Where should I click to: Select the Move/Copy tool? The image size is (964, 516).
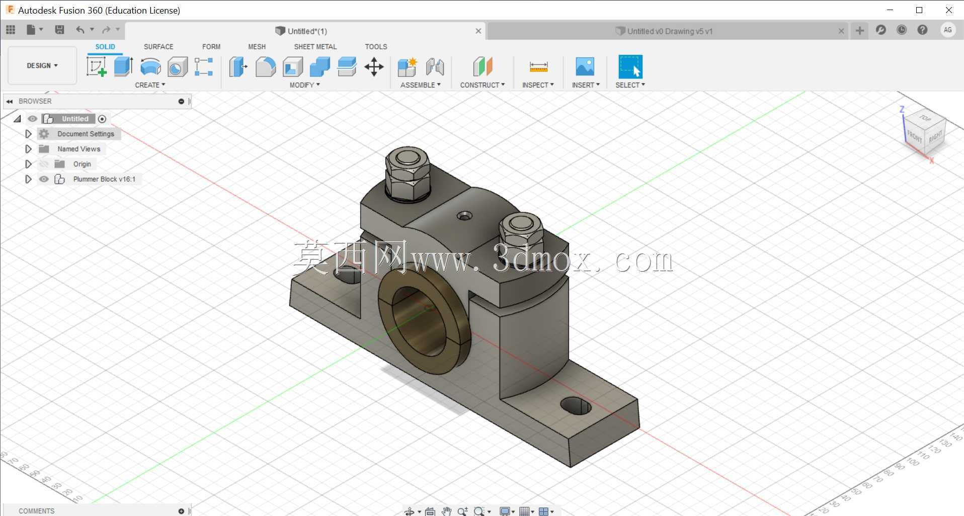(374, 66)
